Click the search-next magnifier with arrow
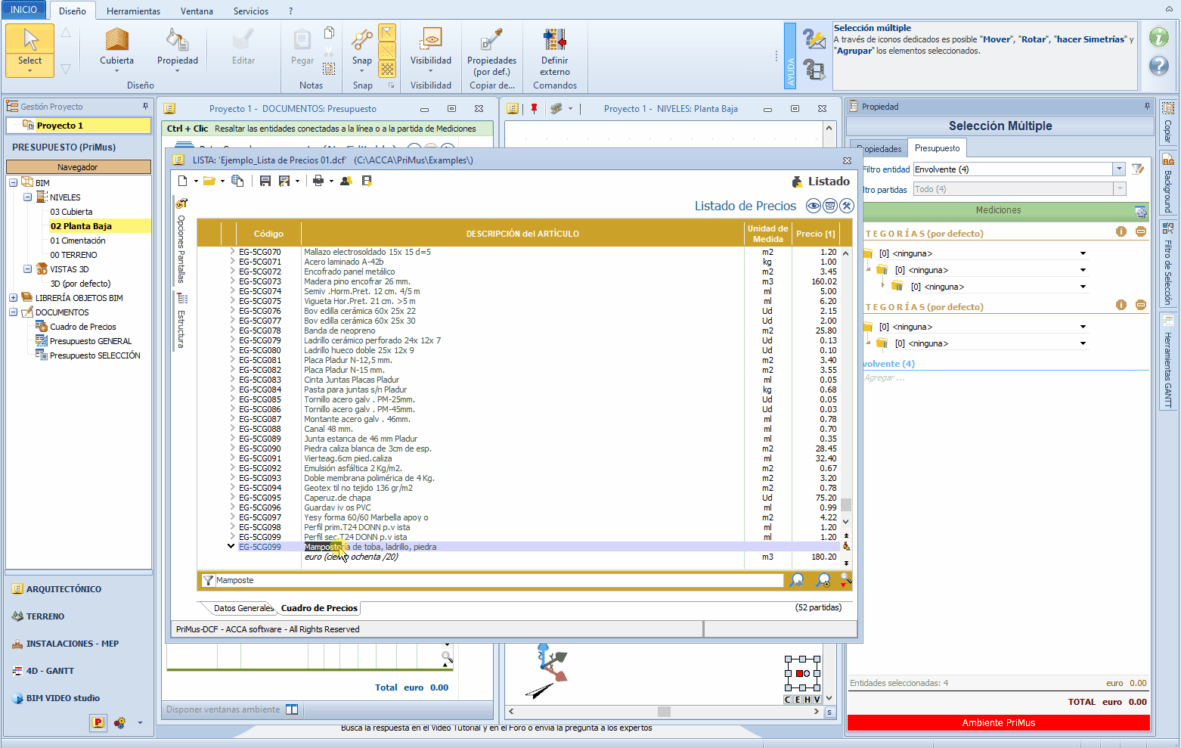 [x=797, y=580]
